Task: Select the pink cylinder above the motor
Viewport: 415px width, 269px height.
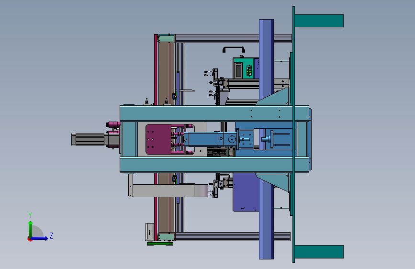Action: 113,124
